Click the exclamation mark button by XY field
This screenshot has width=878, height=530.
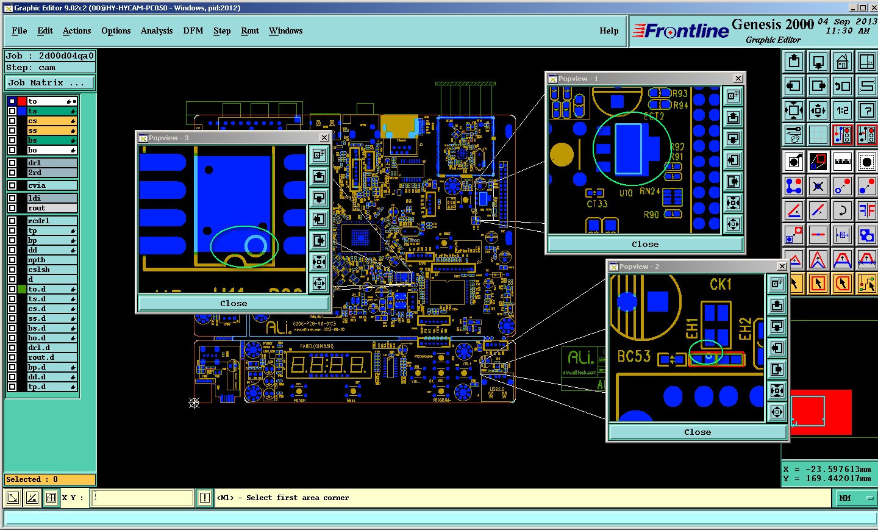click(205, 498)
